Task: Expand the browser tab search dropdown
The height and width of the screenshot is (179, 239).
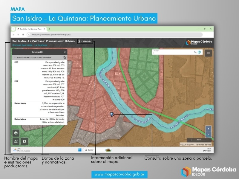Action: click(x=13, y=29)
